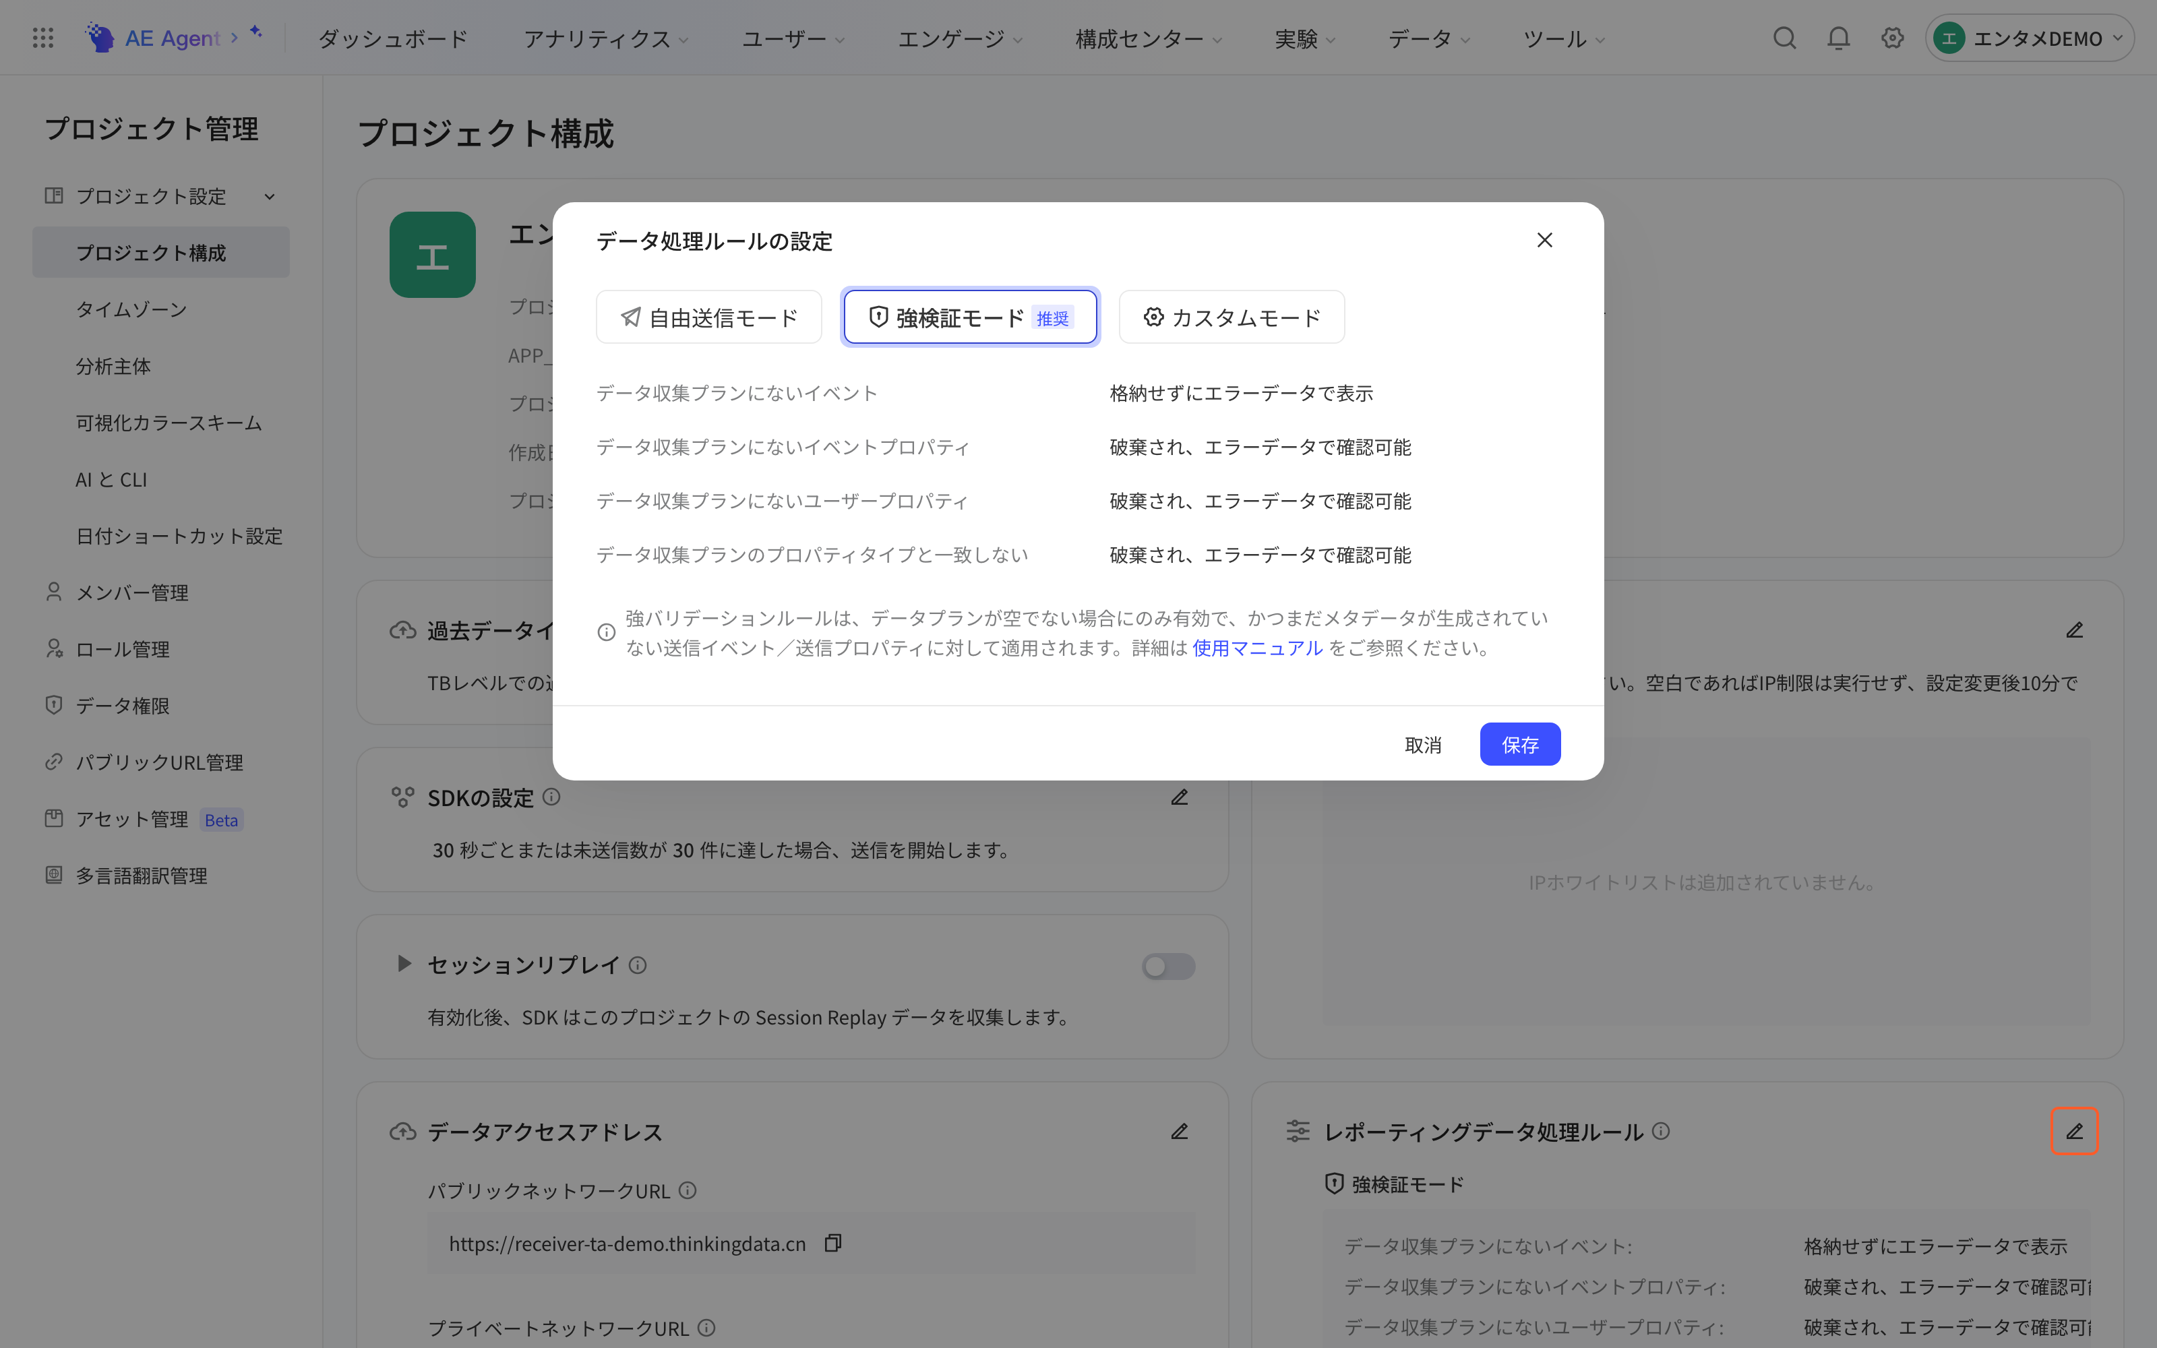This screenshot has width=2157, height=1348.
Task: Open AE Agent assistant
Action: 174,38
